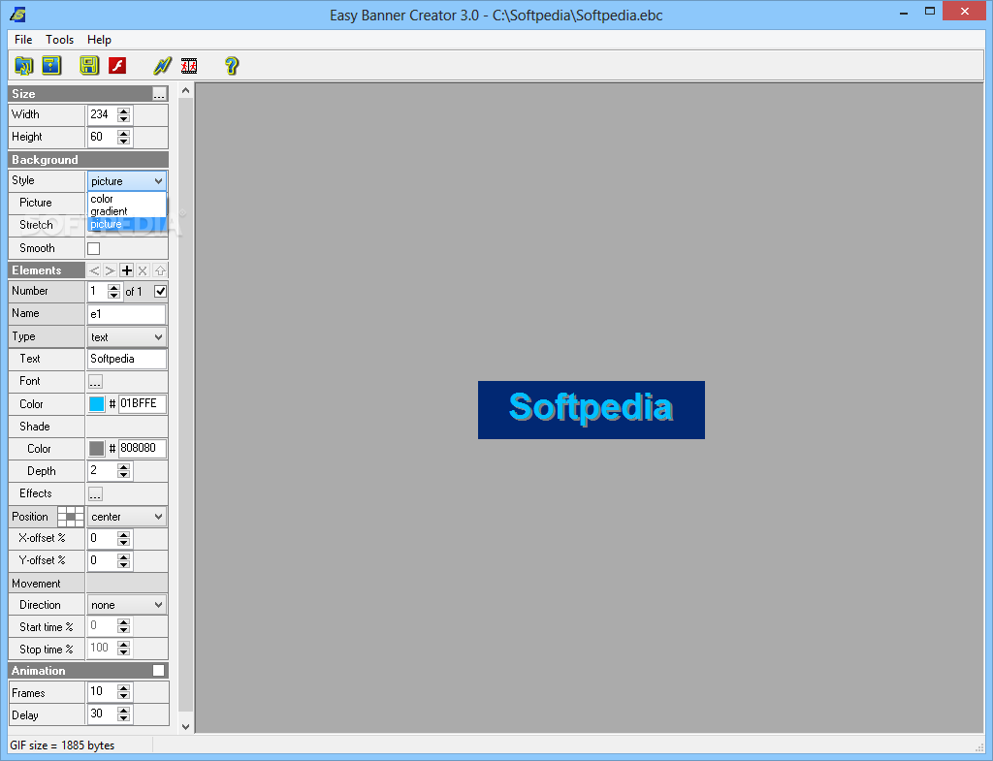Open the Position dropdown showing center

coord(127,517)
